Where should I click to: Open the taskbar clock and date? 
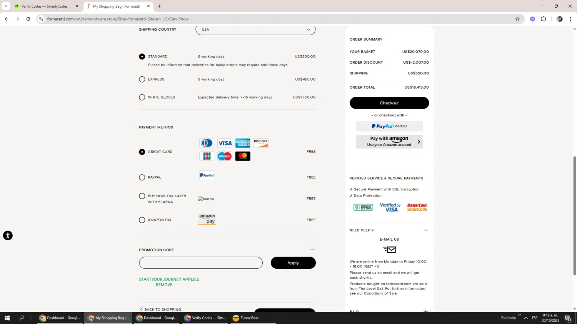(x=550, y=318)
